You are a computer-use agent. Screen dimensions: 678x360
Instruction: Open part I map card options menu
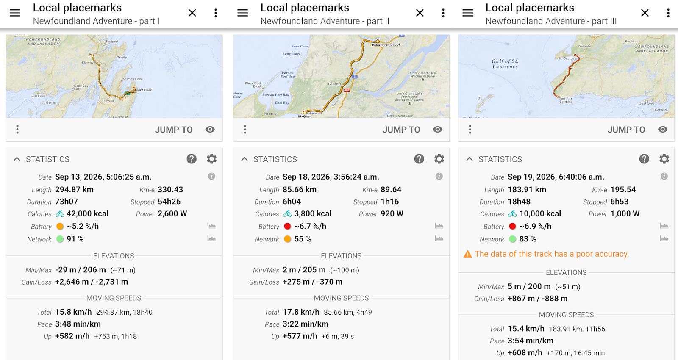click(x=17, y=130)
